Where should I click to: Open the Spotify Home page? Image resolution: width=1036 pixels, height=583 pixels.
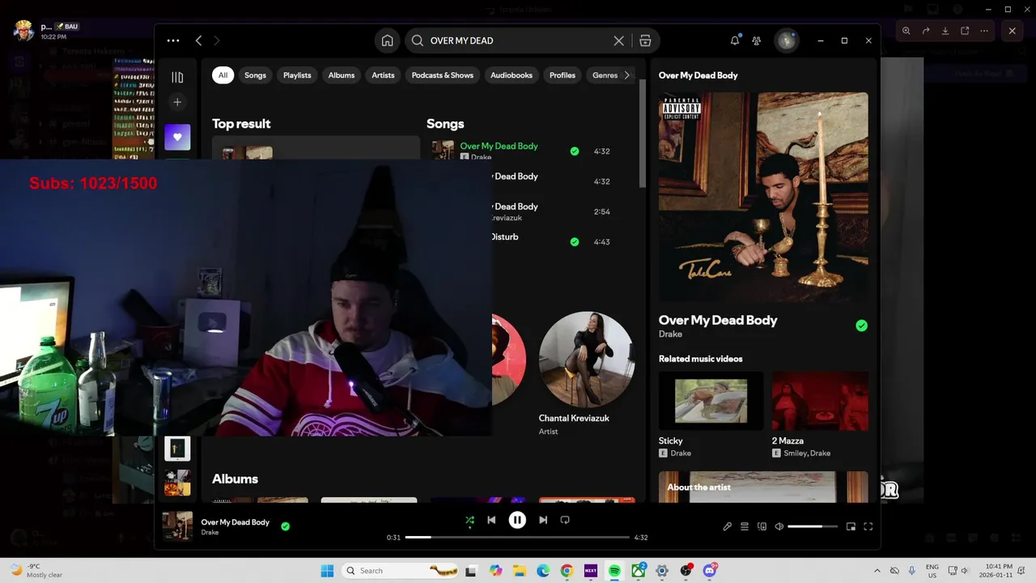tap(388, 40)
